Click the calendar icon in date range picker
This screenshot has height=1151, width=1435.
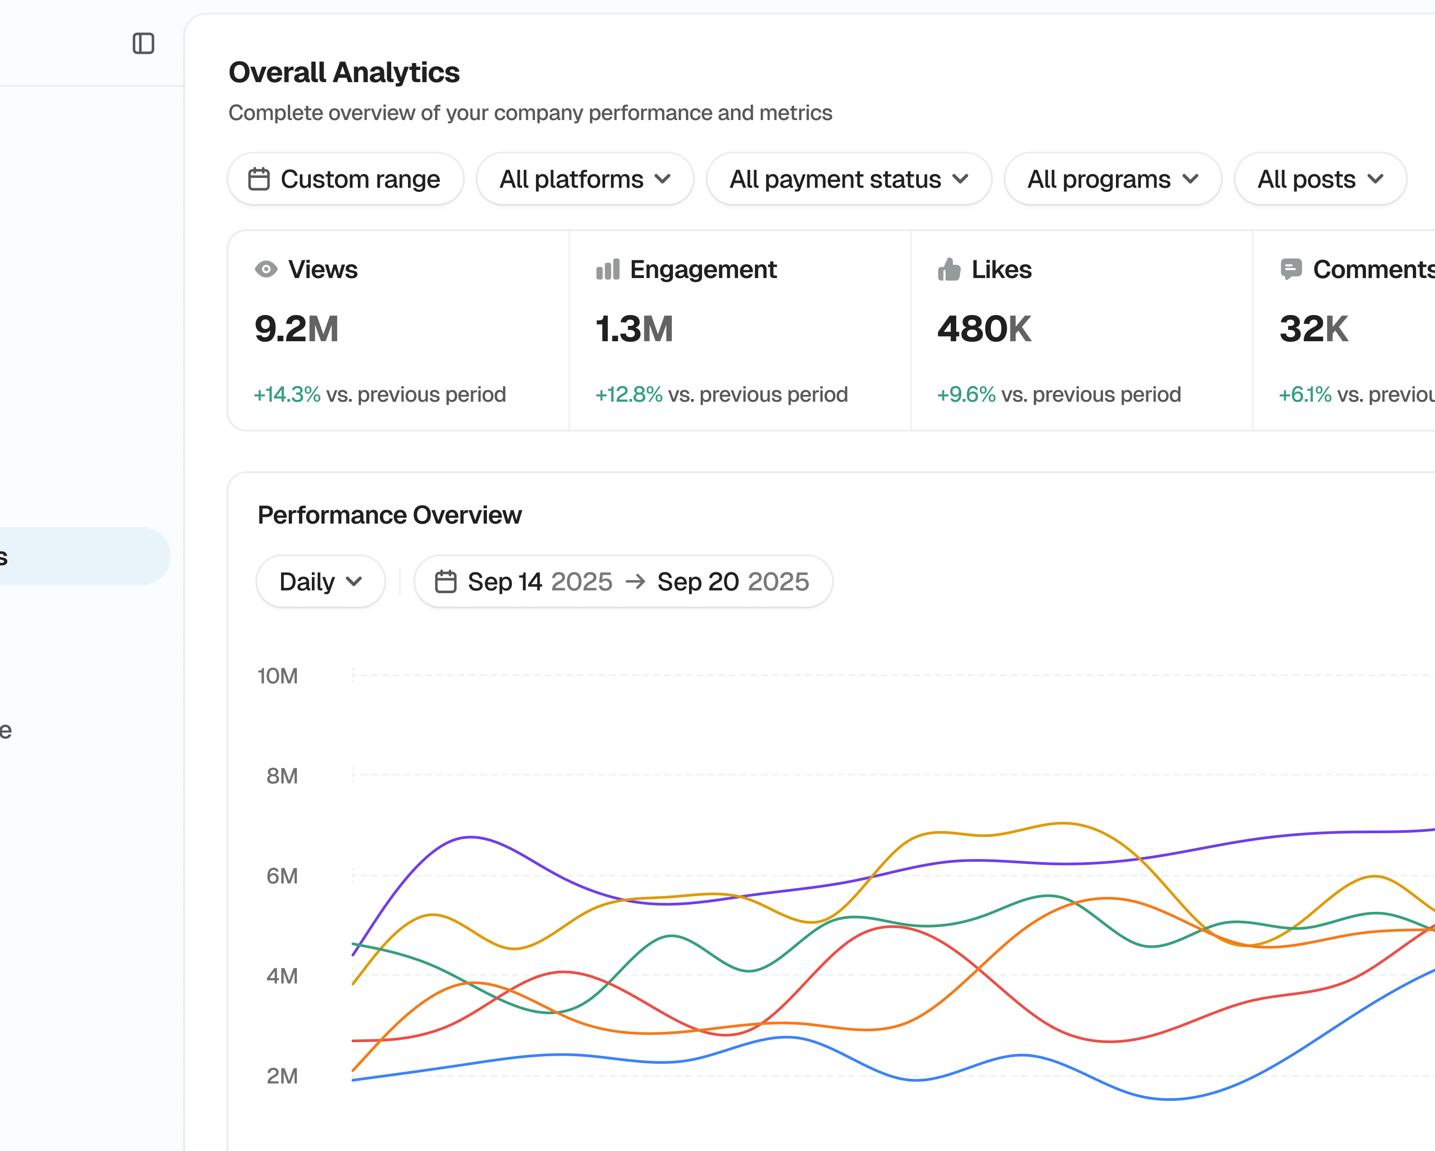pyautogui.click(x=445, y=582)
